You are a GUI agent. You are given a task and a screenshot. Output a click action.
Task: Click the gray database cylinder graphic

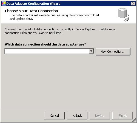click(122, 13)
